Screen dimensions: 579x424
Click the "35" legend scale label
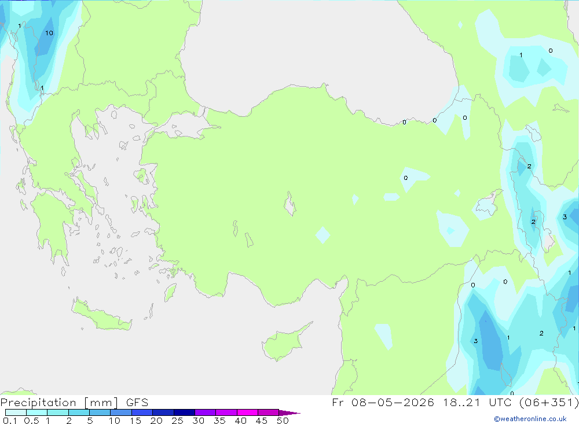coord(219,421)
